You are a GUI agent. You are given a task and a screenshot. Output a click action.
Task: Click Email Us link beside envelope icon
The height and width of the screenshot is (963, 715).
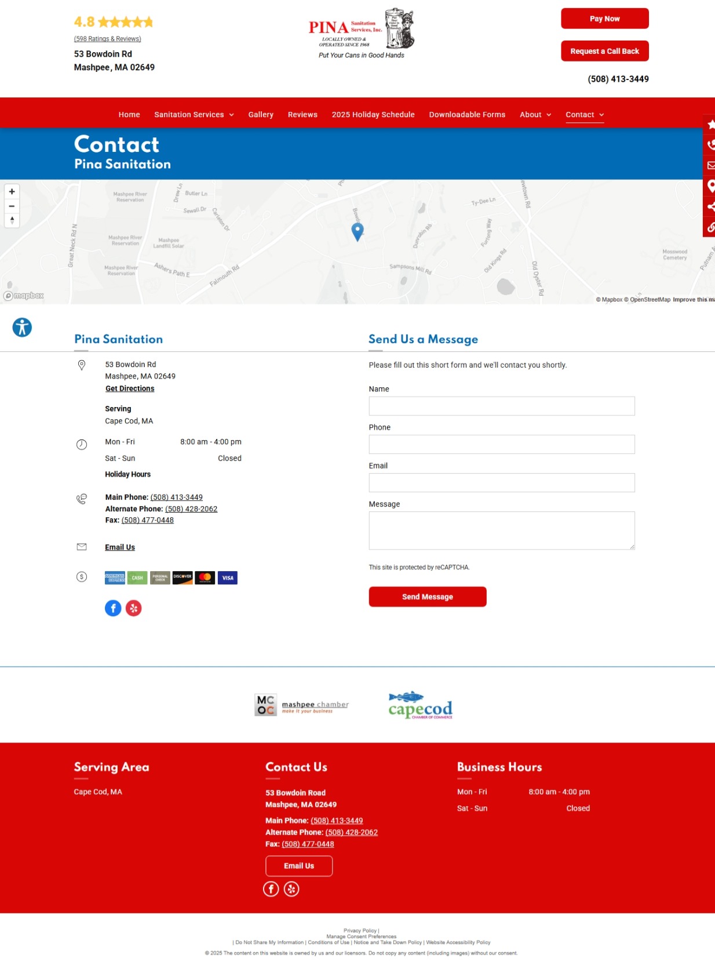[x=120, y=547]
